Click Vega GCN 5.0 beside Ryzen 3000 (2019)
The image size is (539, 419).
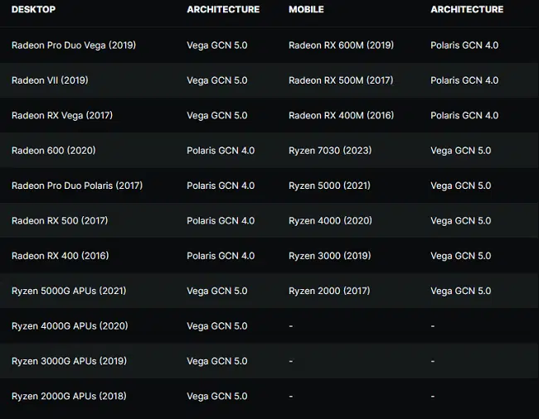[x=460, y=256]
